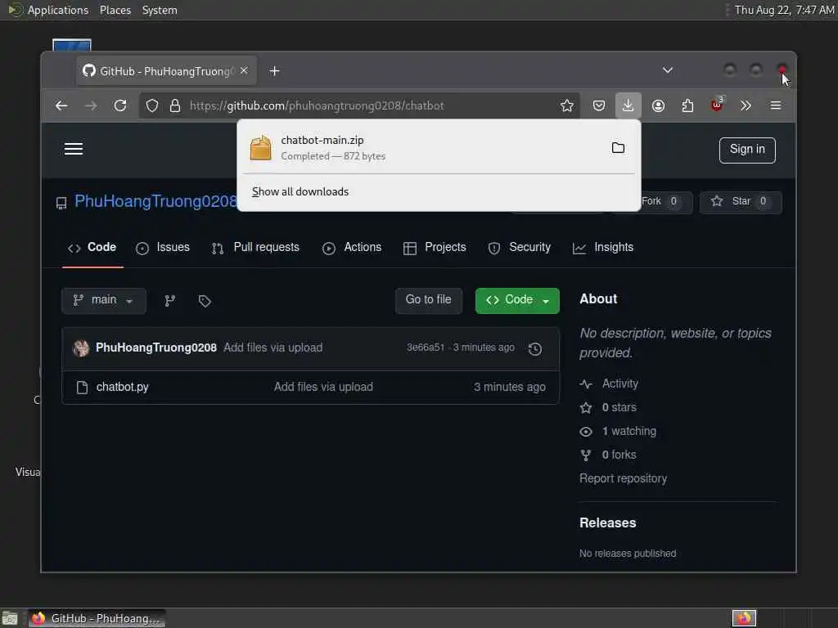Close the GitHub tab
Viewport: 838px width, 628px height.
point(244,70)
